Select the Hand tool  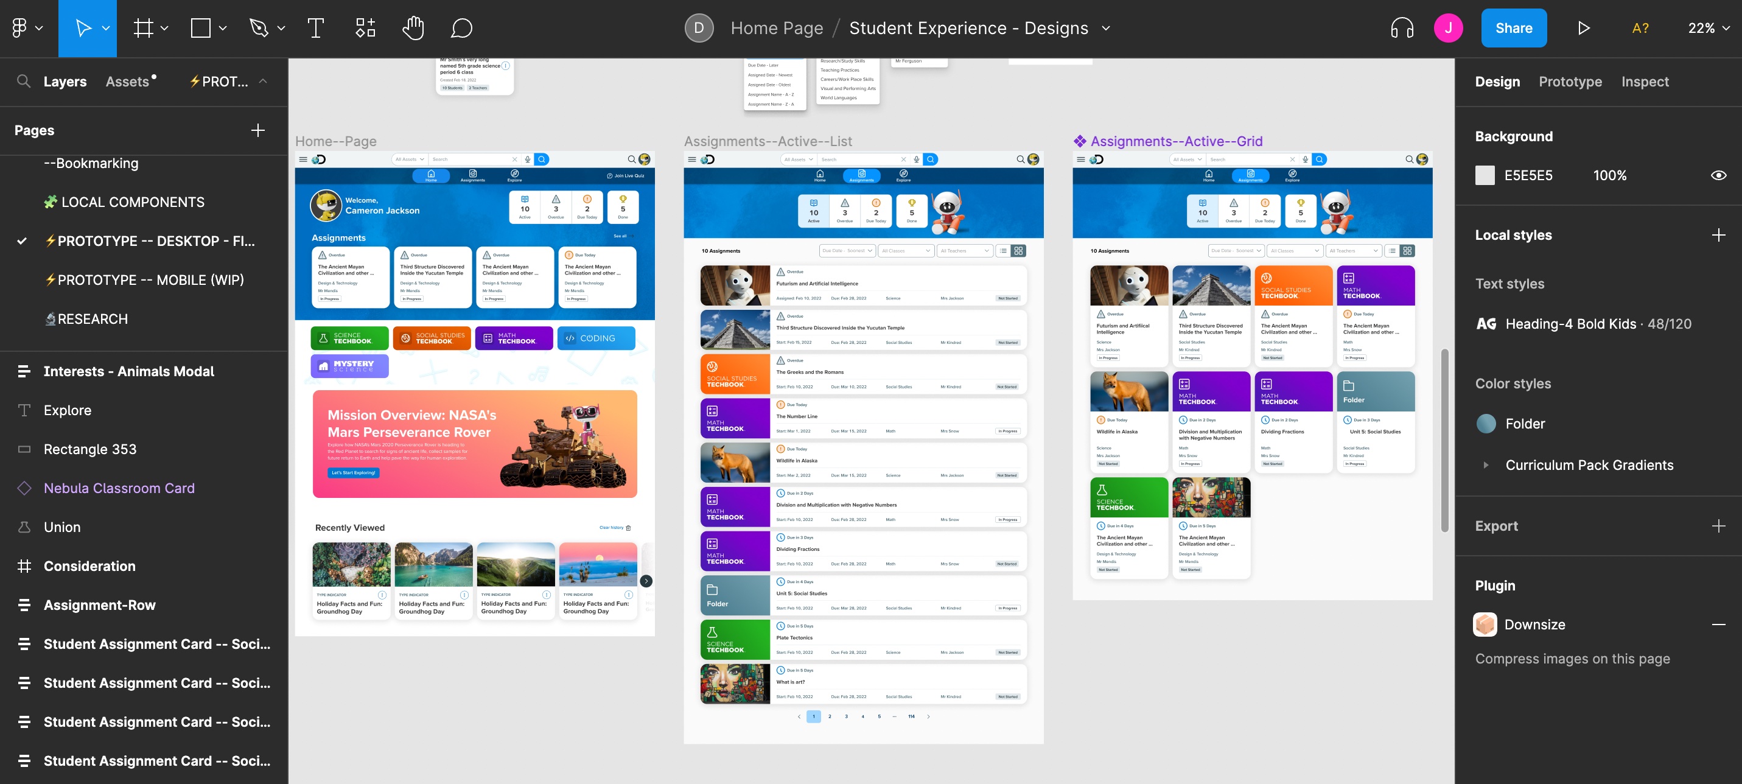(x=413, y=29)
